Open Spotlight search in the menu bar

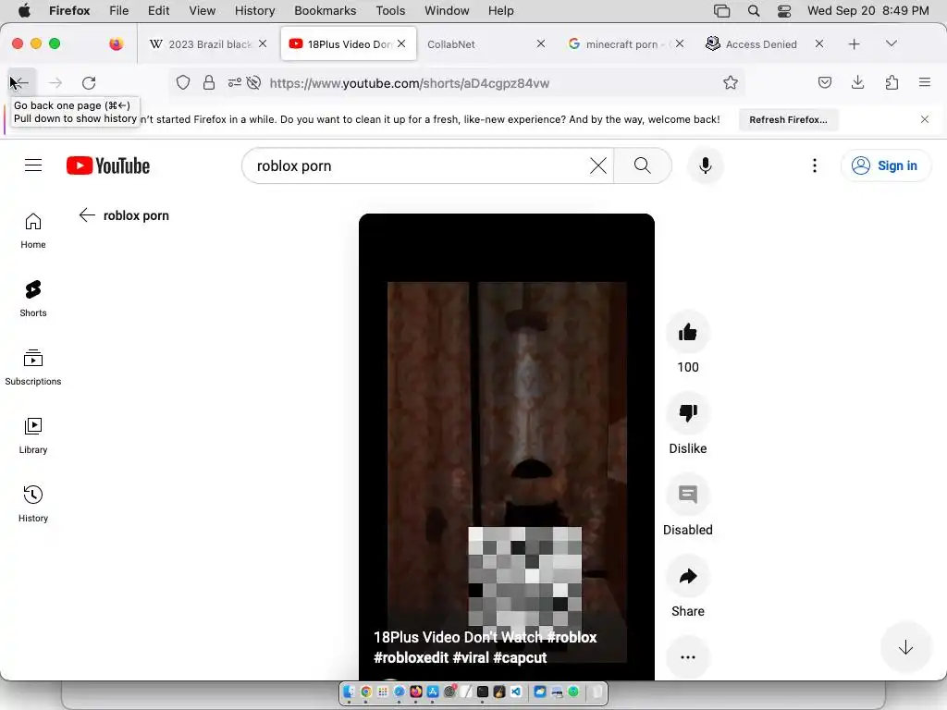tap(753, 10)
